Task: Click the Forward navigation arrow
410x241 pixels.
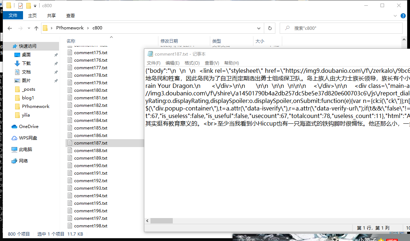Action: pyautogui.click(x=20, y=28)
